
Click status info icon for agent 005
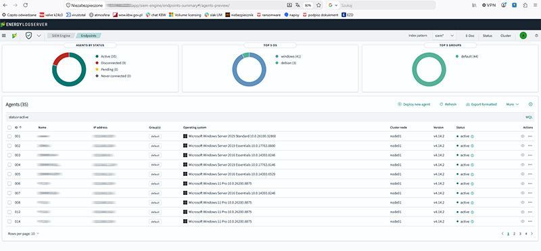click(472, 174)
